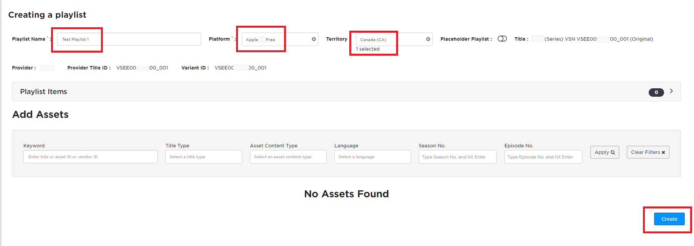
Task: Click the Provider Title ID label
Action: (89, 68)
